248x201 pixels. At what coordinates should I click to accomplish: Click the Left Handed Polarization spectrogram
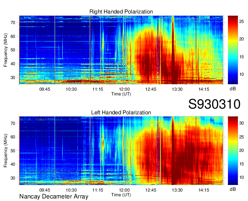(121, 151)
